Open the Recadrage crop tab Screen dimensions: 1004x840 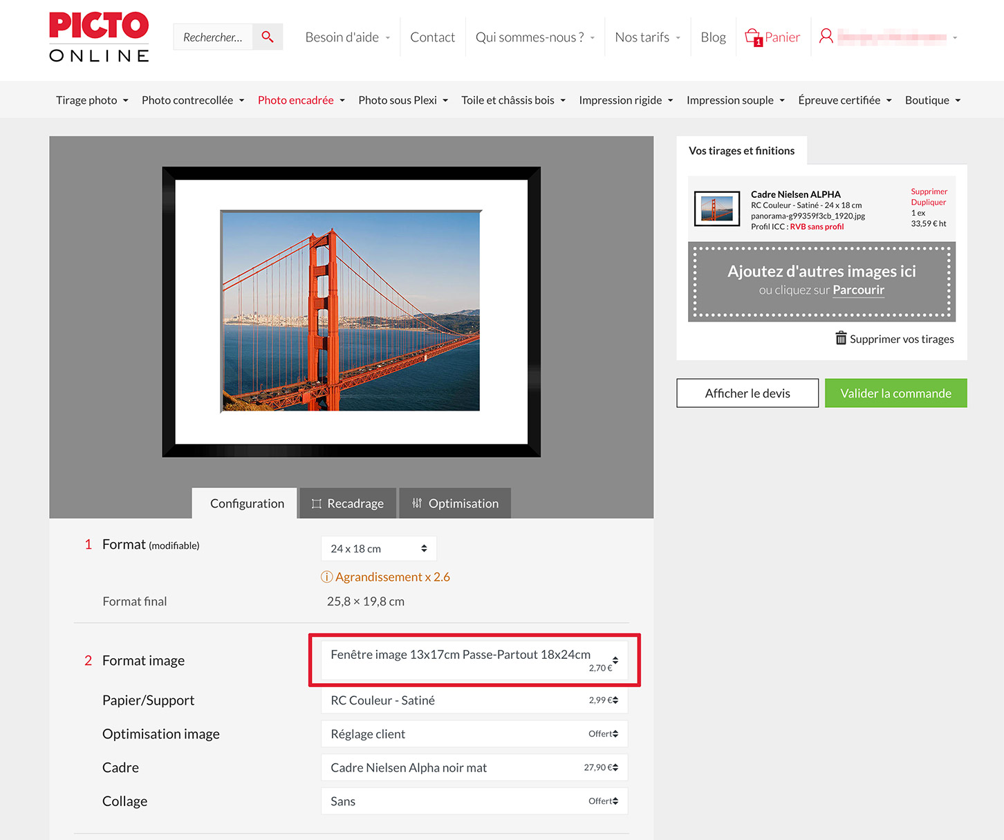tap(347, 503)
